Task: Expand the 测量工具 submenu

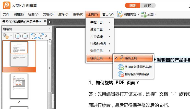Action: (x=100, y=51)
